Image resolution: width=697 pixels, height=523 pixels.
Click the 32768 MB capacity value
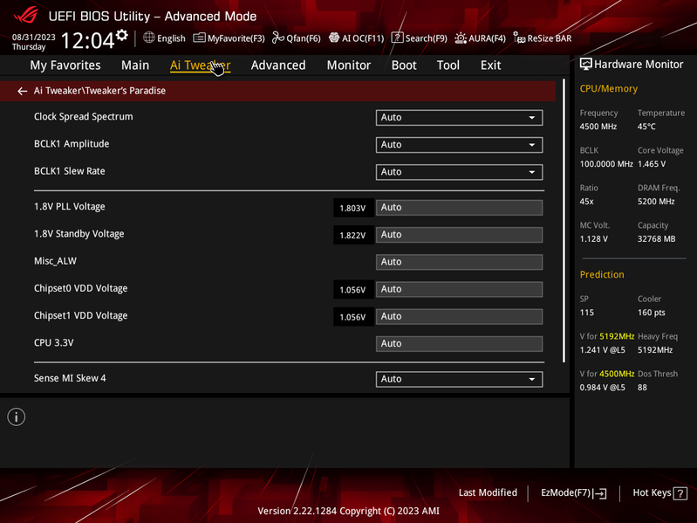pyautogui.click(x=656, y=239)
